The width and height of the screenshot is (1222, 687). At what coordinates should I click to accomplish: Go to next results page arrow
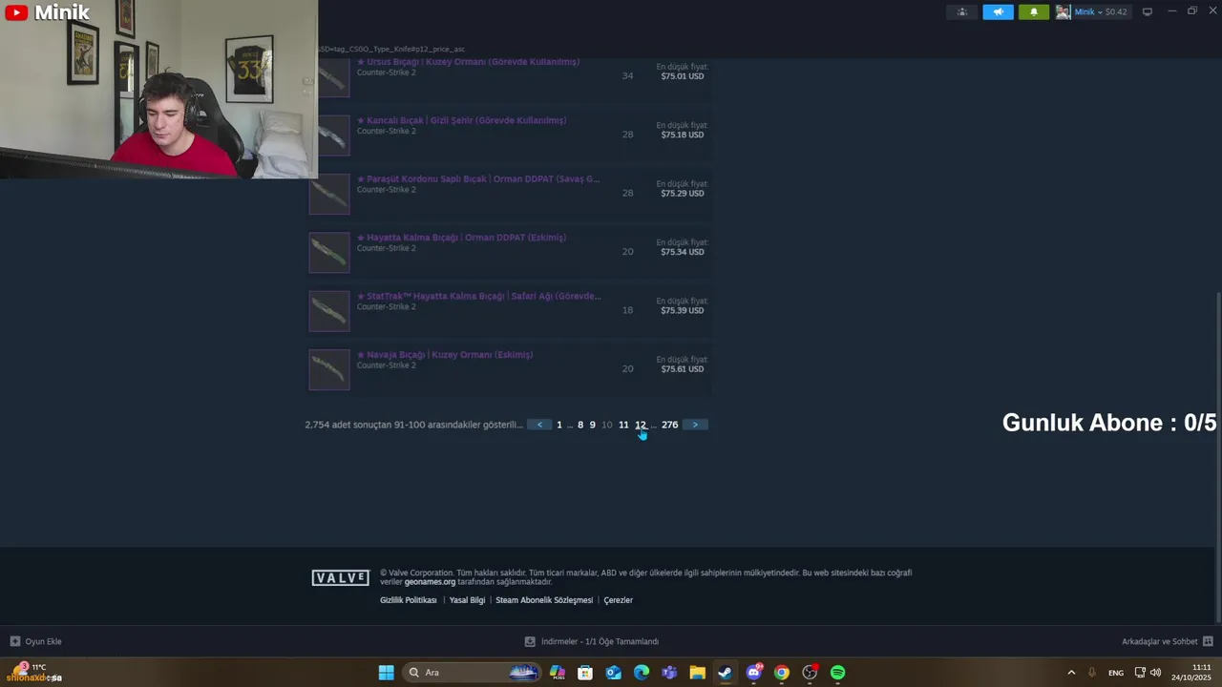695,425
